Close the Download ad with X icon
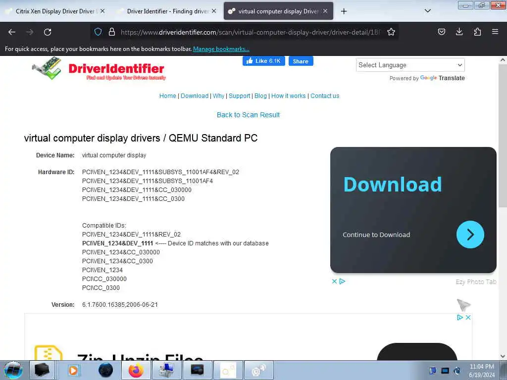507x380 pixels. point(335,282)
